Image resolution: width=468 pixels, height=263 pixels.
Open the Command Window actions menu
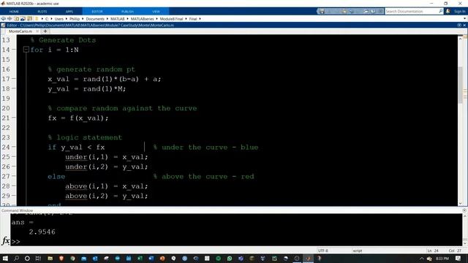tap(464, 210)
